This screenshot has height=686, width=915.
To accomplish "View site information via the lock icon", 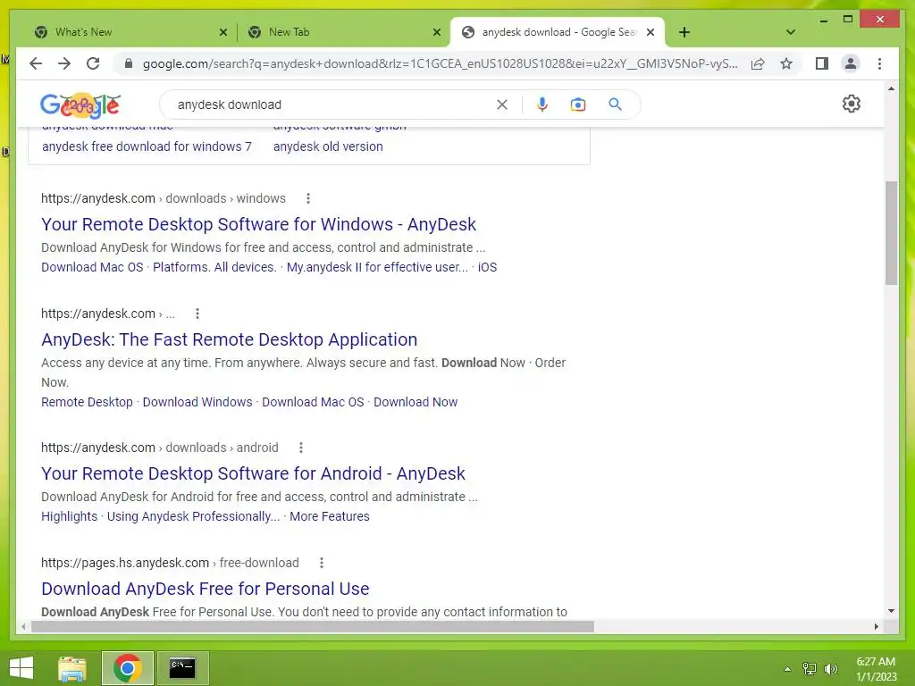I will click(129, 63).
